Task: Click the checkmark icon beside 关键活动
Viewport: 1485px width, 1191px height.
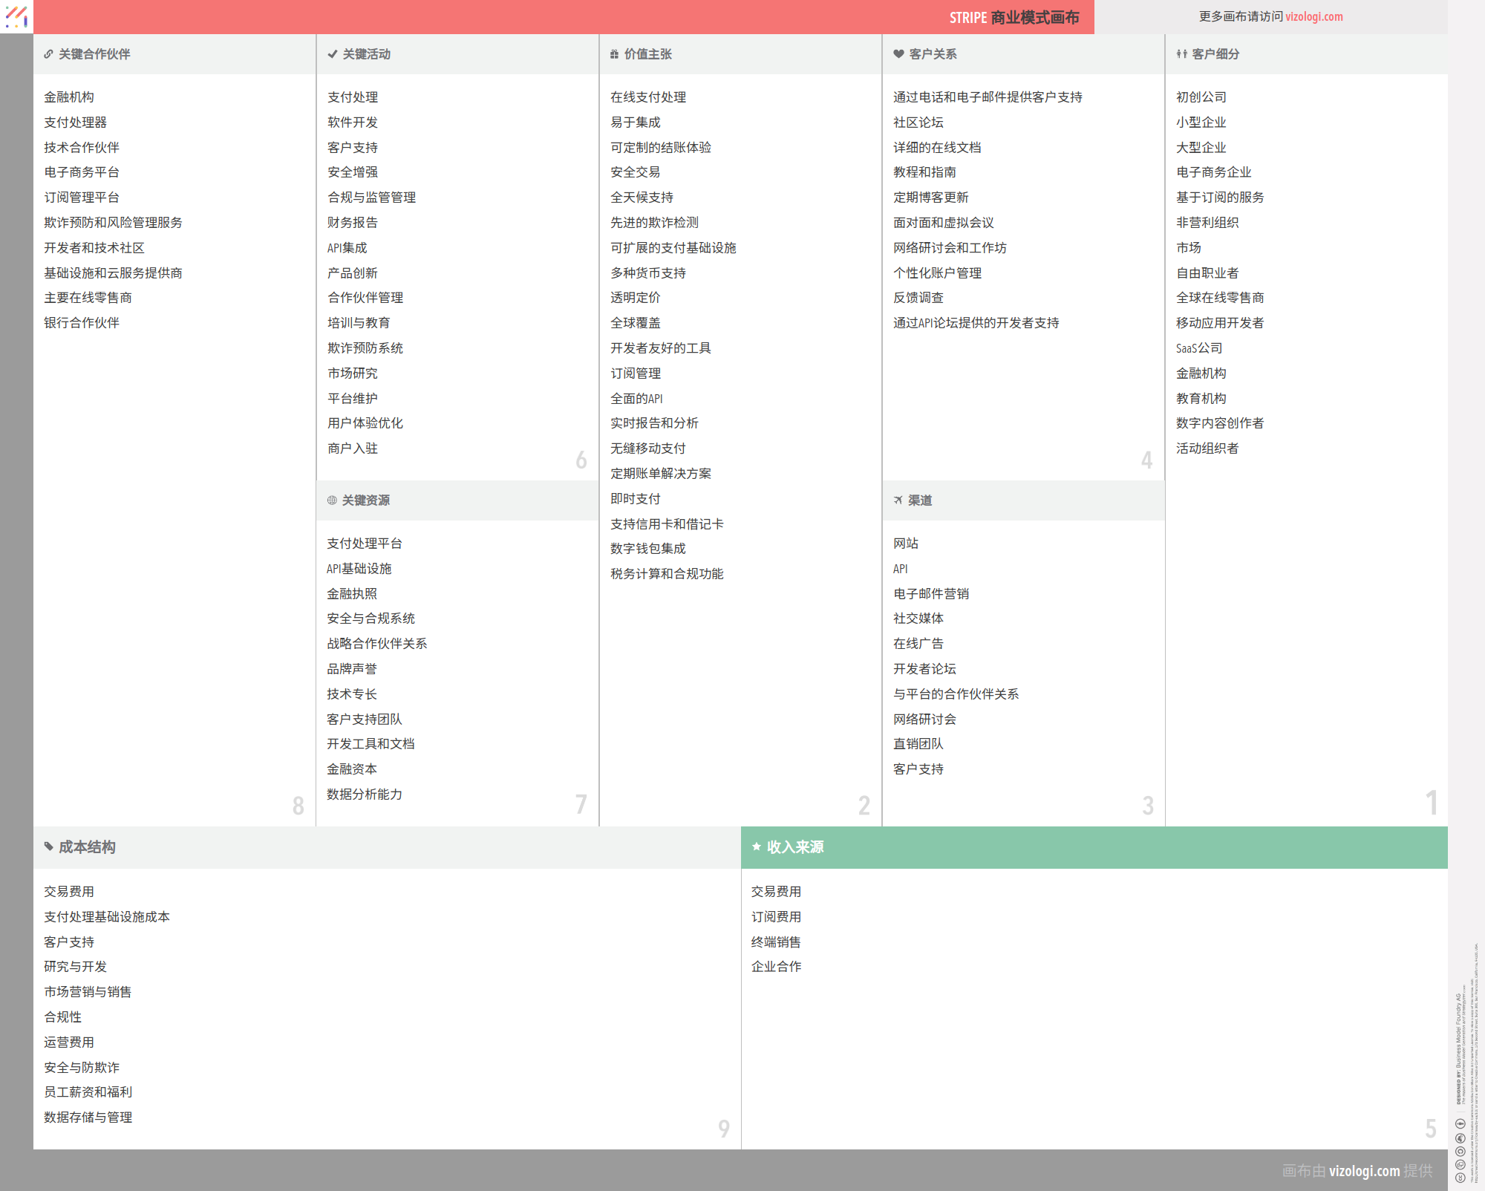Action: click(332, 54)
